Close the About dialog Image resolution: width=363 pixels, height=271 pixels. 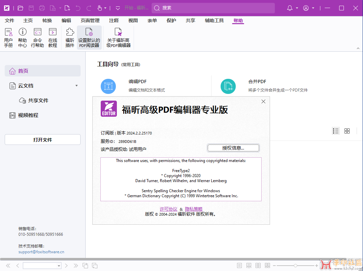(263, 102)
